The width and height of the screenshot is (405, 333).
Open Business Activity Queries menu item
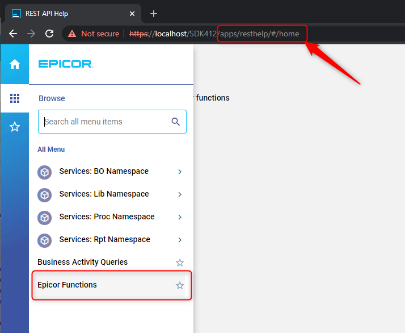112,263
